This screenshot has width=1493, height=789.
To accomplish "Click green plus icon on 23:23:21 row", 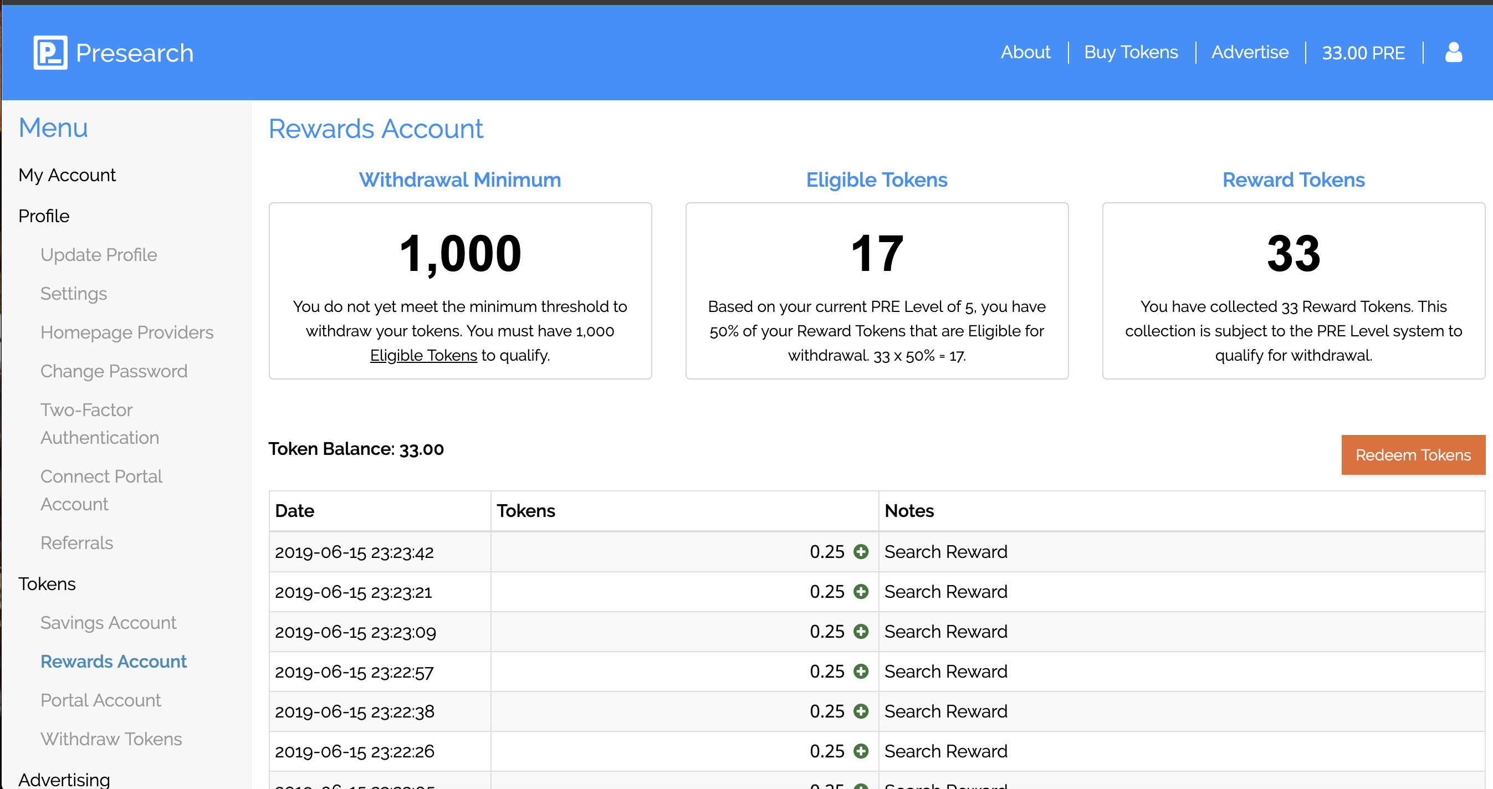I will 861,591.
